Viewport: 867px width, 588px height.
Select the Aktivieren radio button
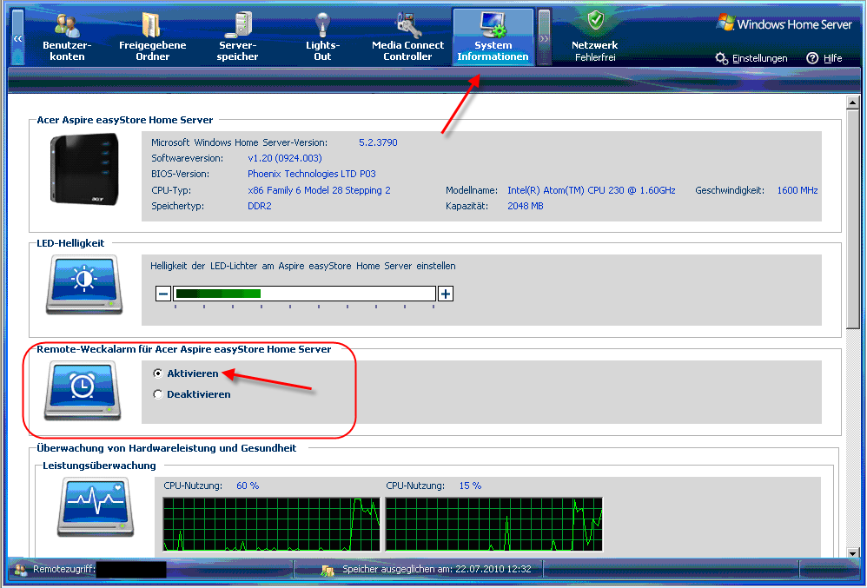tap(158, 373)
